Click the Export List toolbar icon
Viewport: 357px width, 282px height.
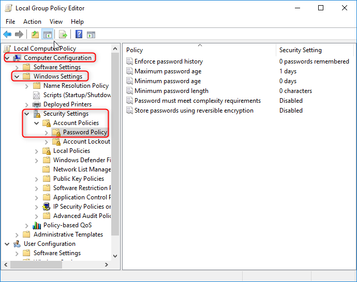pos(63,35)
